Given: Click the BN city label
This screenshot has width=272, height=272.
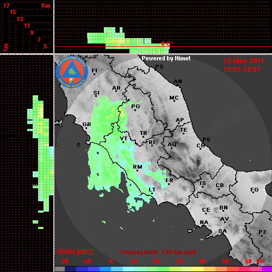Looking at the screenshot, I should tap(224, 208).
